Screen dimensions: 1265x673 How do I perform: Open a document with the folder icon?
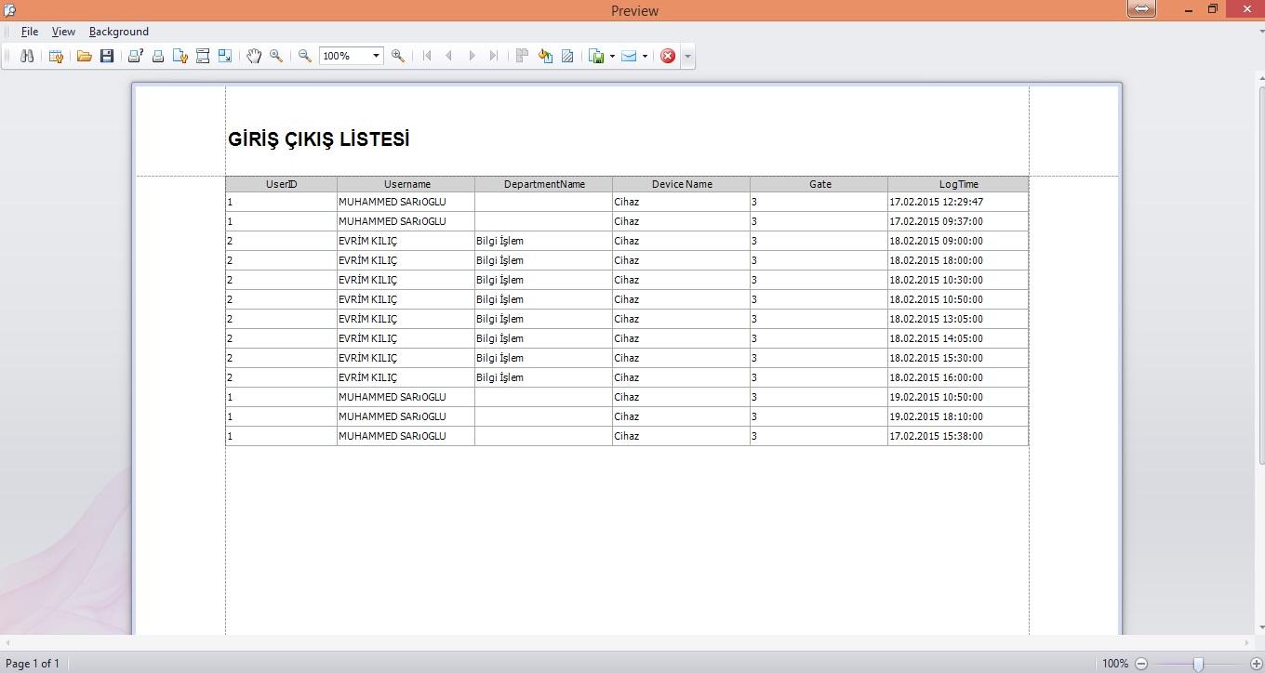tap(85, 56)
